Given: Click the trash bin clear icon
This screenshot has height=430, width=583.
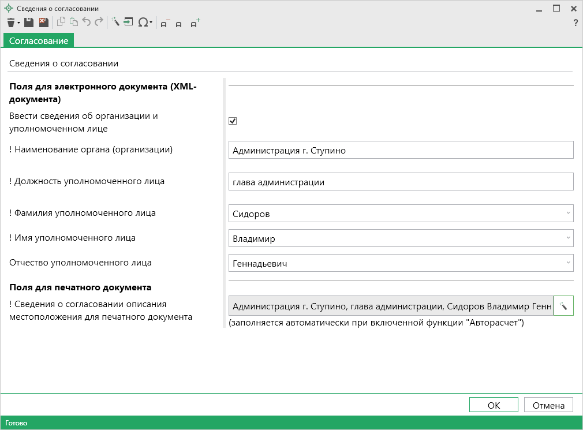Looking at the screenshot, I should tap(11, 23).
